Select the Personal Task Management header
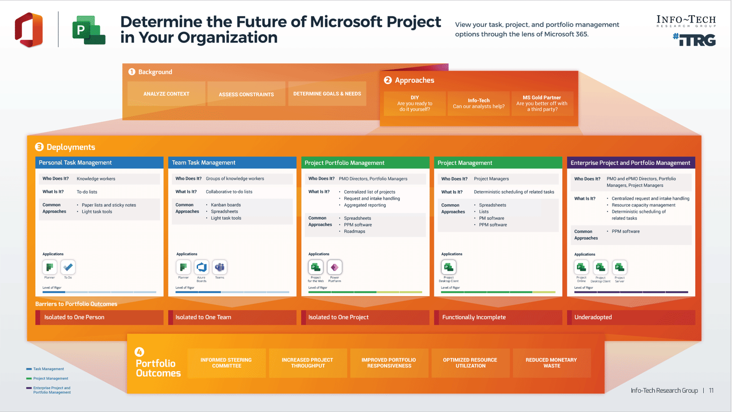Viewport: 732px width, 412px height. click(x=99, y=163)
